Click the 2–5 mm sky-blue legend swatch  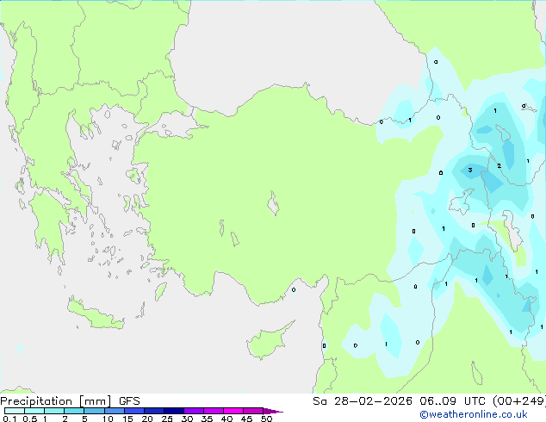[x=74, y=411]
